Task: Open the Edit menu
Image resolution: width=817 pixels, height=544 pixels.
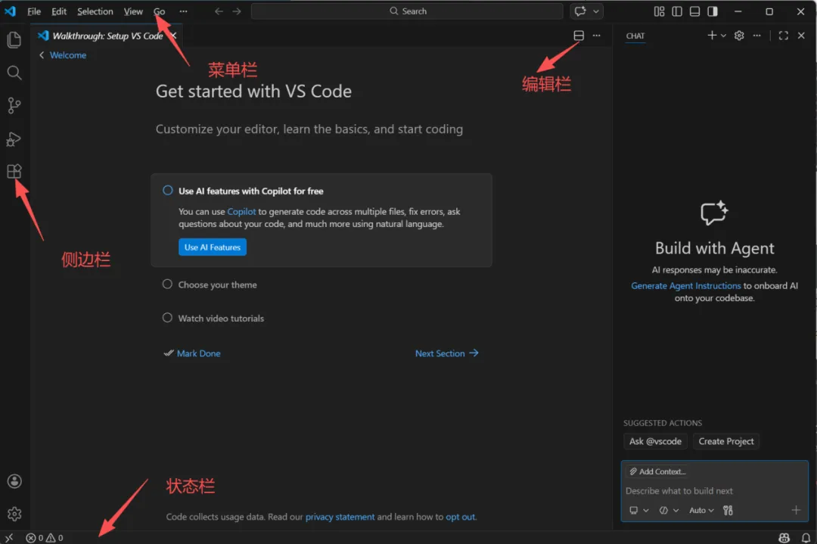Action: (59, 11)
